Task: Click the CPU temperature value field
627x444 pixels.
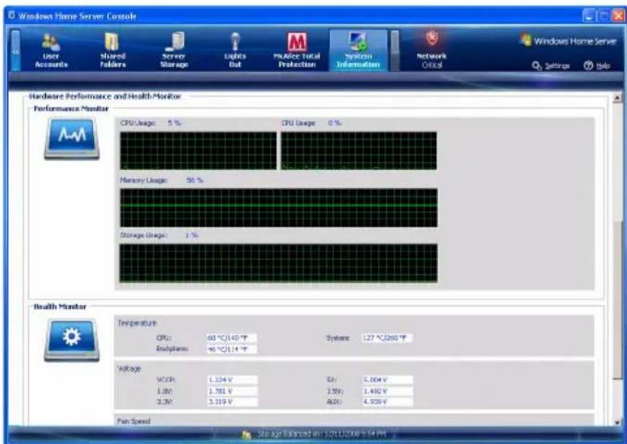Action: [232, 338]
